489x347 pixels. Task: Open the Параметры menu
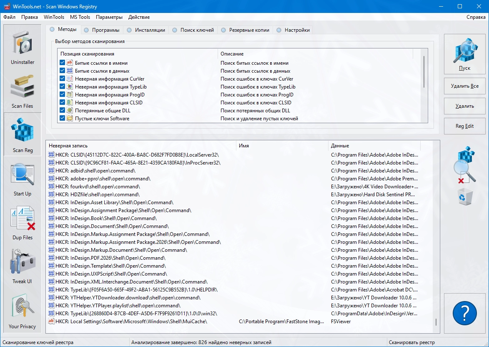click(x=109, y=17)
